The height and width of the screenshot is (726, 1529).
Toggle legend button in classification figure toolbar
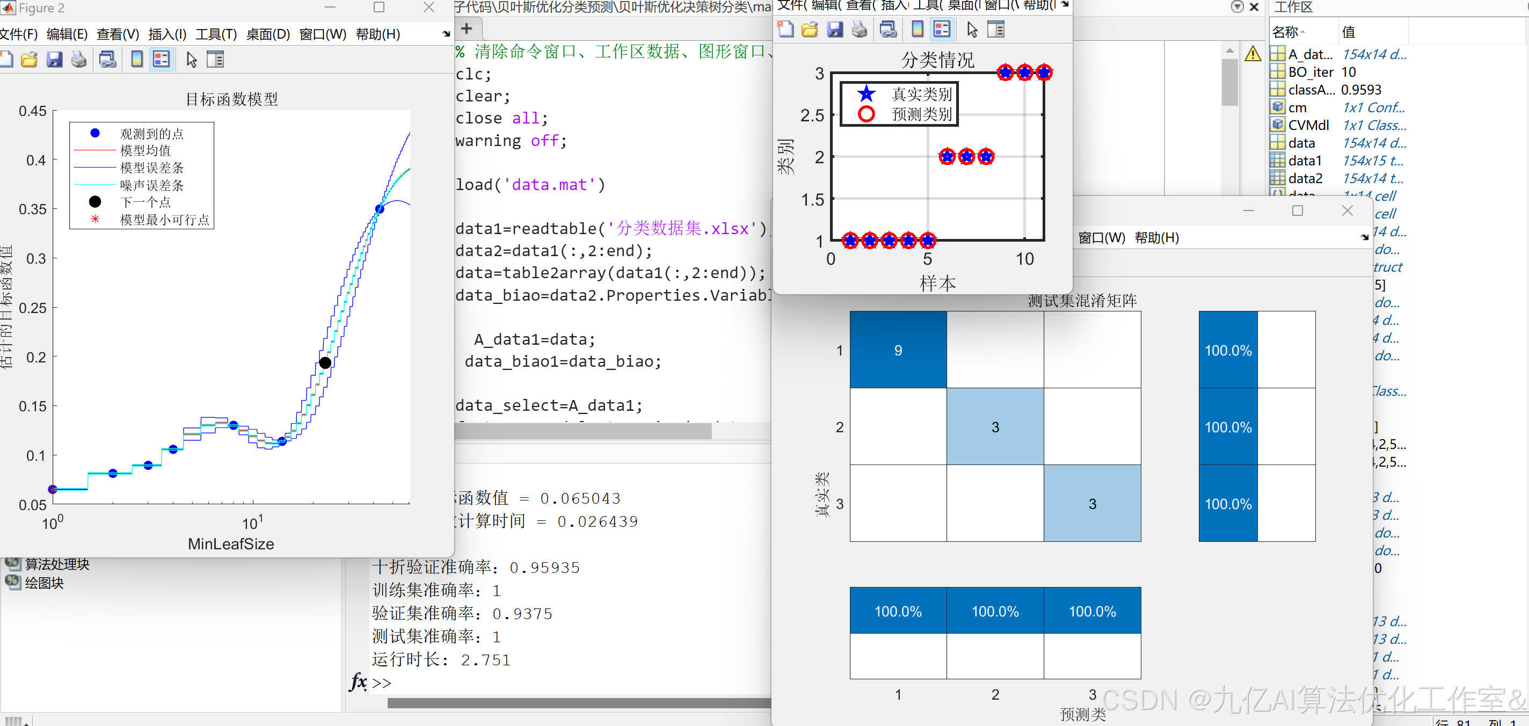click(x=942, y=29)
